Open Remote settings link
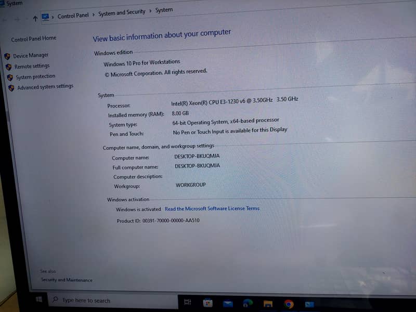The height and width of the screenshot is (312, 416). (32, 66)
